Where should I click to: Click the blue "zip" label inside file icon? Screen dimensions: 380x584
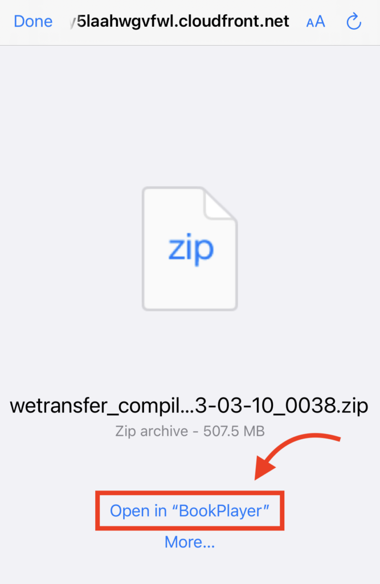click(x=191, y=249)
